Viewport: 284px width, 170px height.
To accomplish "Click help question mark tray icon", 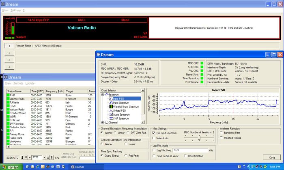I will [239, 167].
